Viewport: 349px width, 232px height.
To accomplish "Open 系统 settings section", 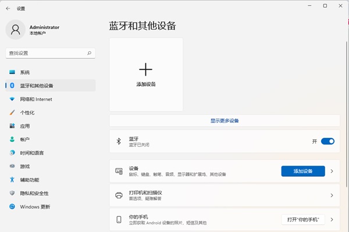I will [x=51, y=72].
